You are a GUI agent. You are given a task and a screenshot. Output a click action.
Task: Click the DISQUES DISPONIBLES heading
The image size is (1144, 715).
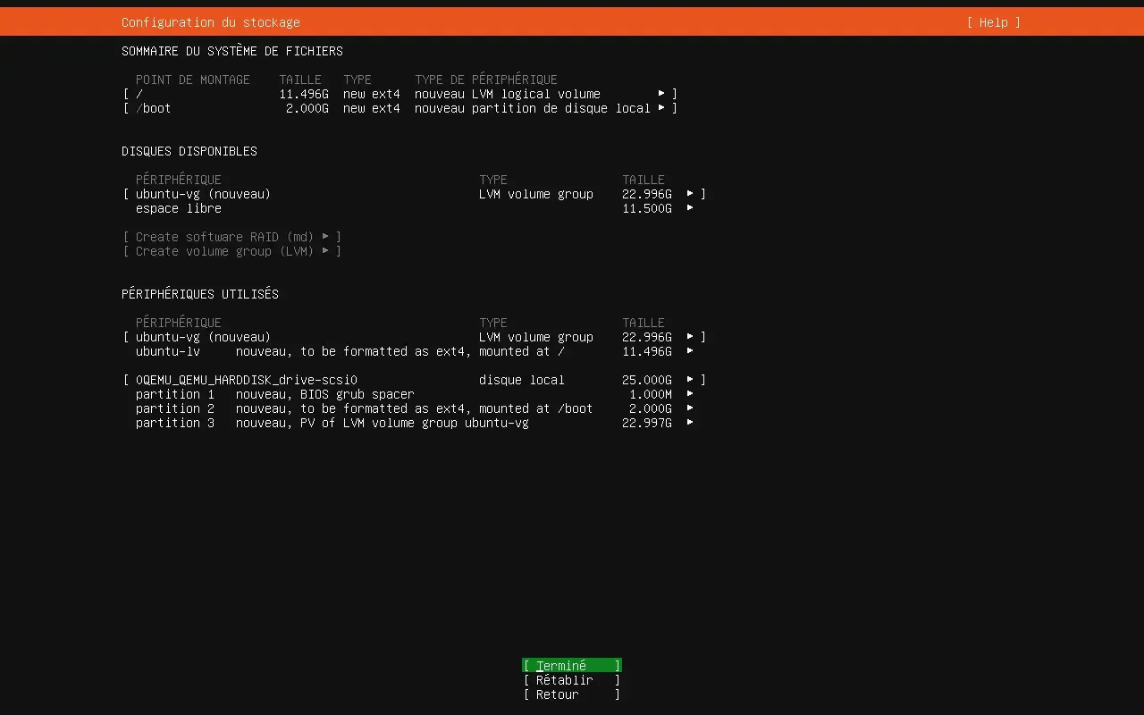pos(189,151)
